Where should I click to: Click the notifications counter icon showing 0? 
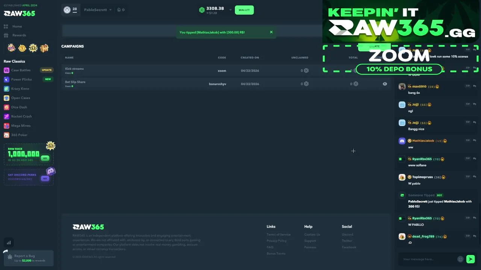coord(121,10)
